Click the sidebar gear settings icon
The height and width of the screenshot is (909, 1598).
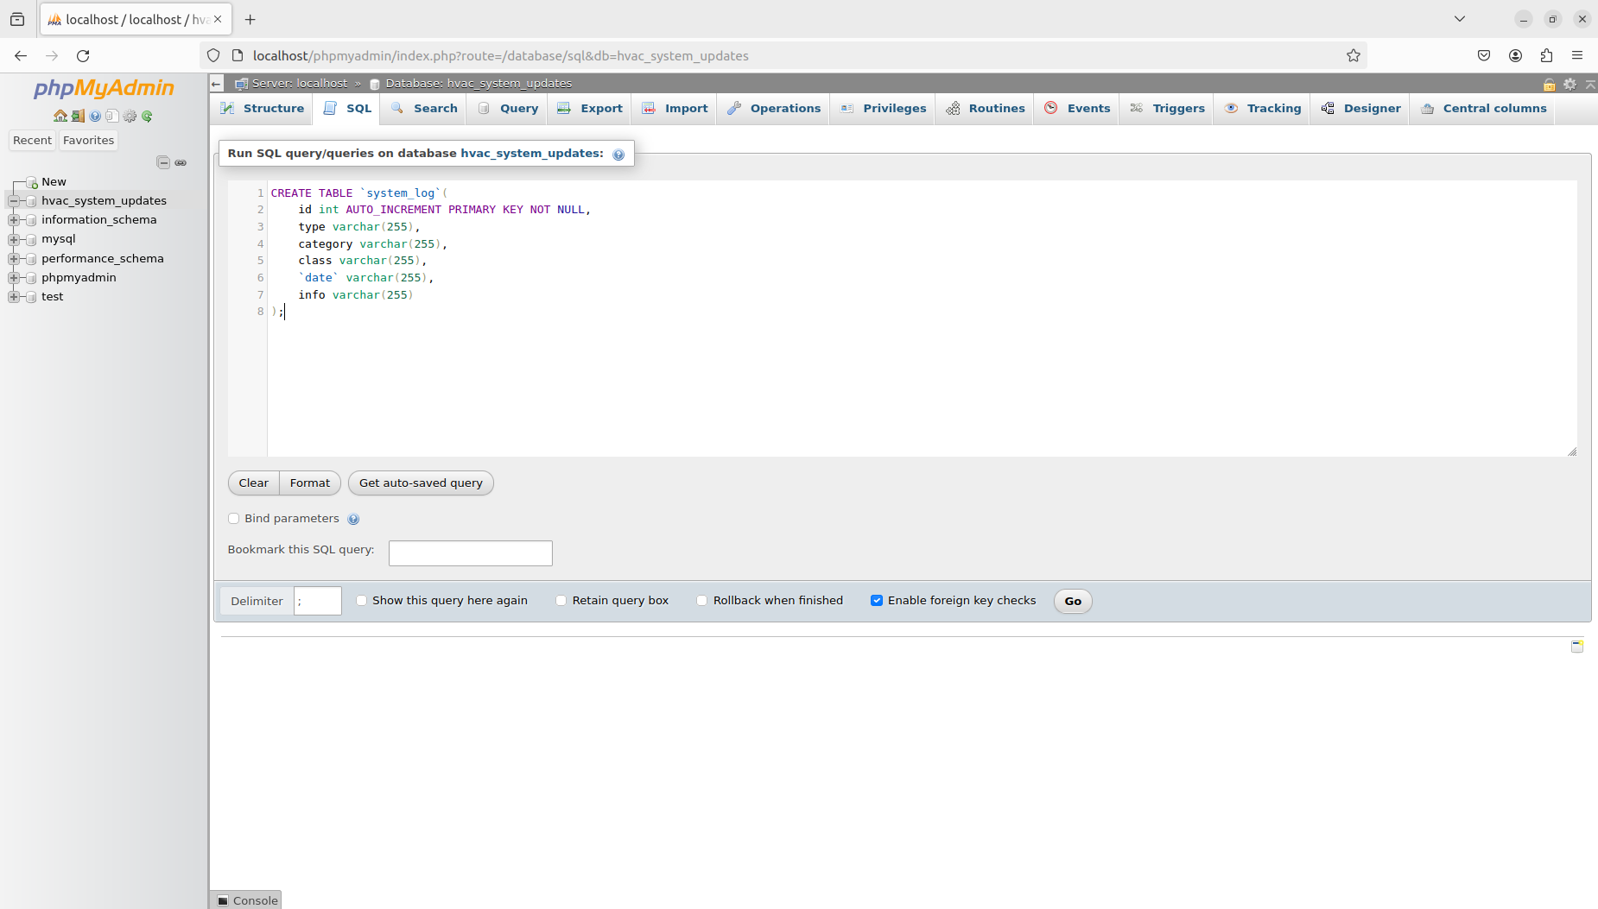130,116
